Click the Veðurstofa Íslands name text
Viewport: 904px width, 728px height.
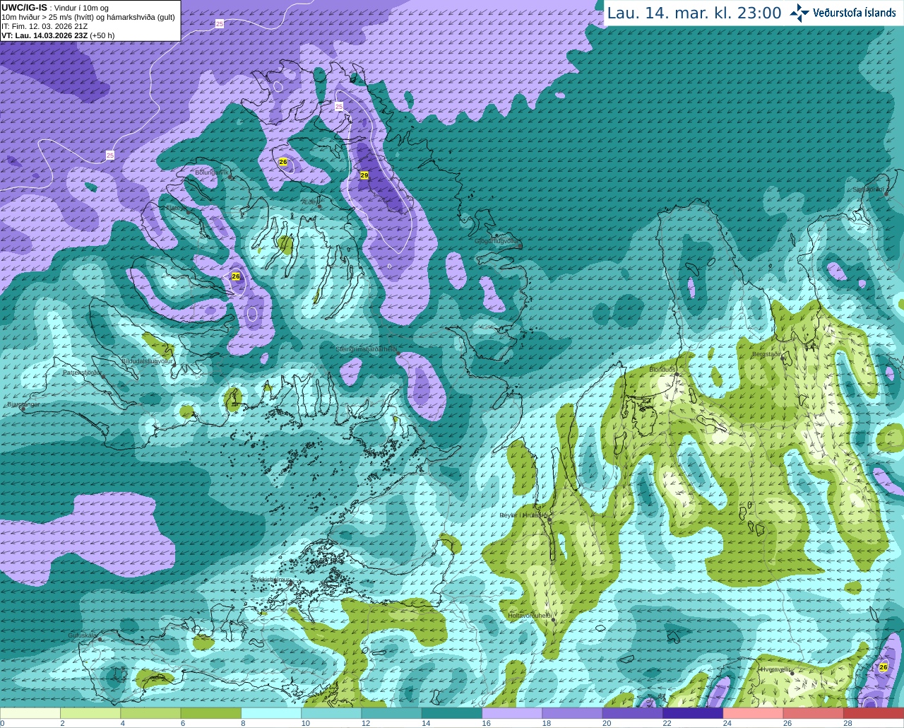(855, 13)
